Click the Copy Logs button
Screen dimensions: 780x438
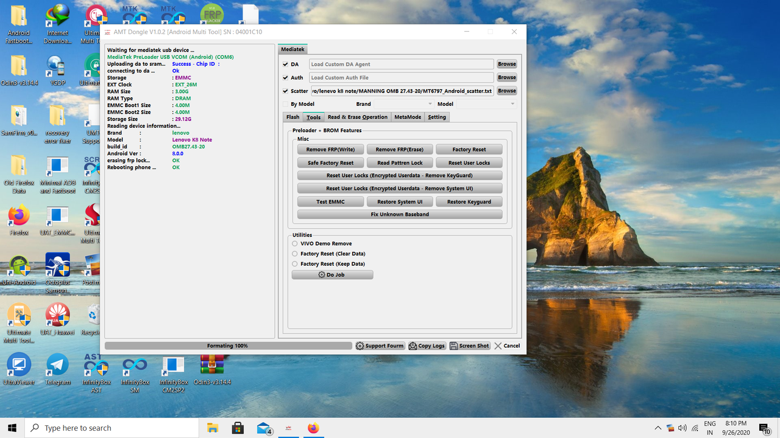coord(427,346)
